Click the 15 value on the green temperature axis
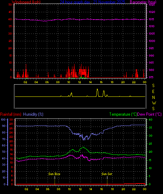This screenshot has width=163, height=194. pyautogui.click(x=150, y=160)
